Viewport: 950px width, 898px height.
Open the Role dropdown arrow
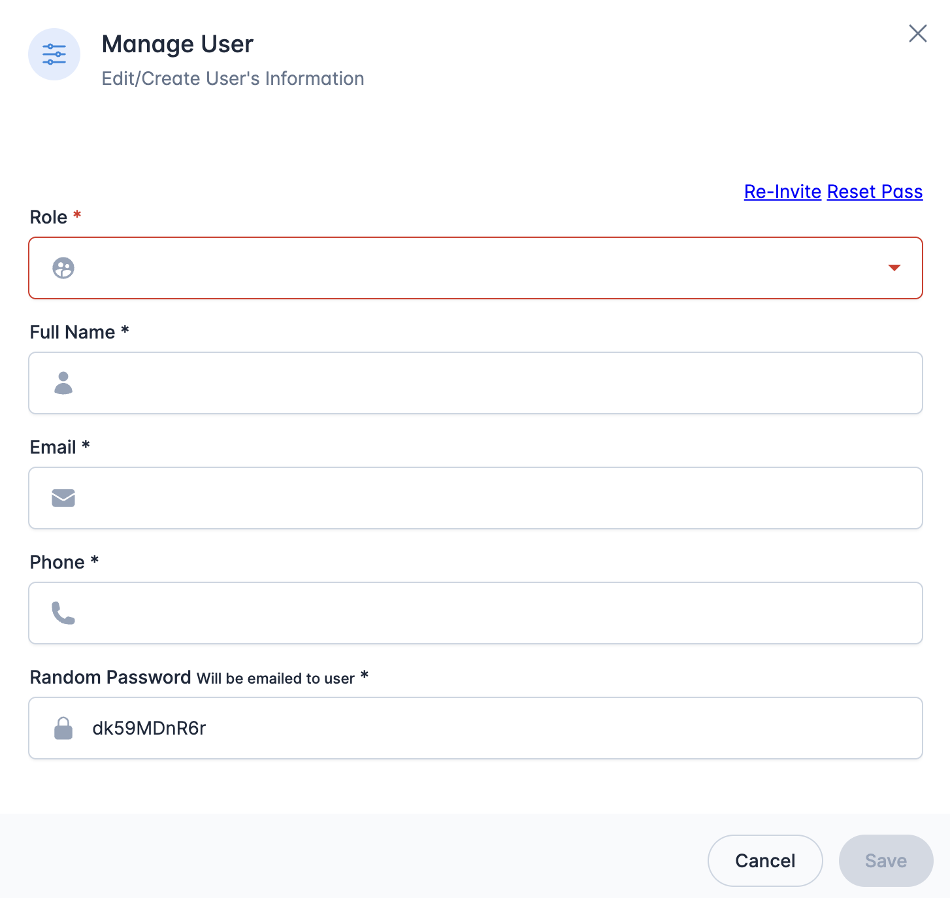(x=894, y=268)
